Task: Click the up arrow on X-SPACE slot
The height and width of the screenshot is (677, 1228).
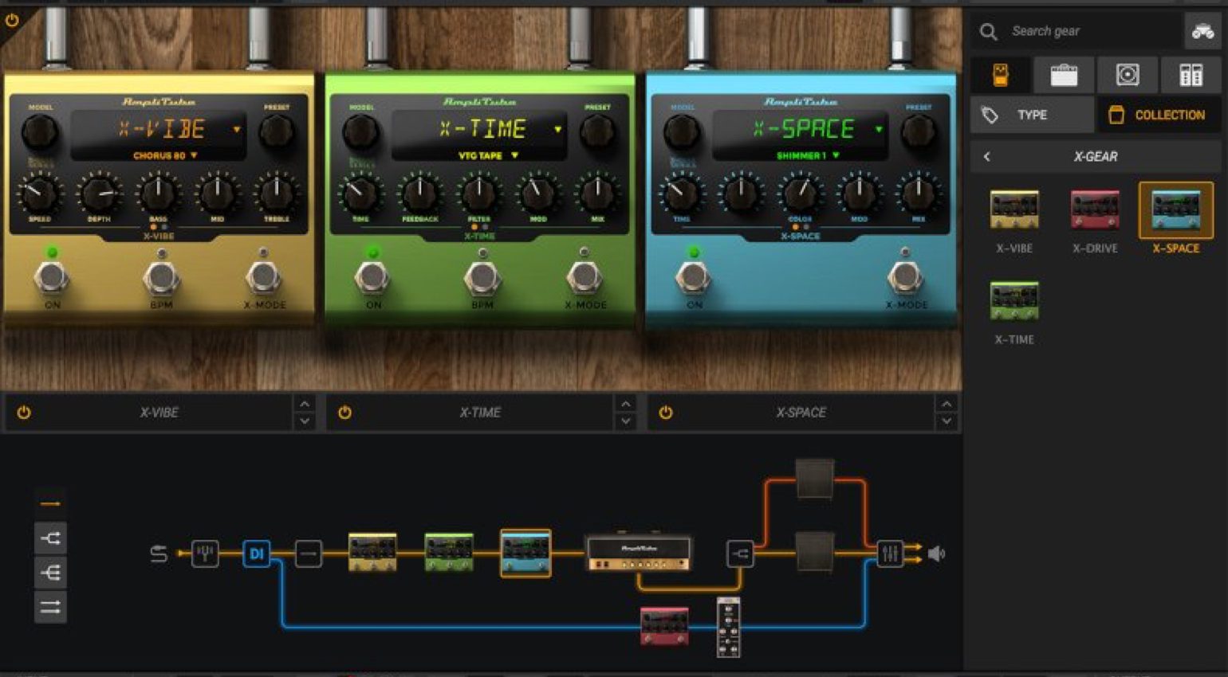Action: point(947,404)
